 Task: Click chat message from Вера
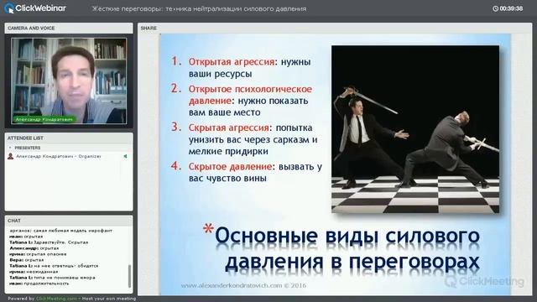pyautogui.click(x=26, y=260)
